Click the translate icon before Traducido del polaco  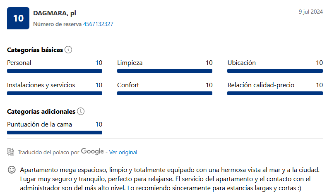click(x=11, y=152)
